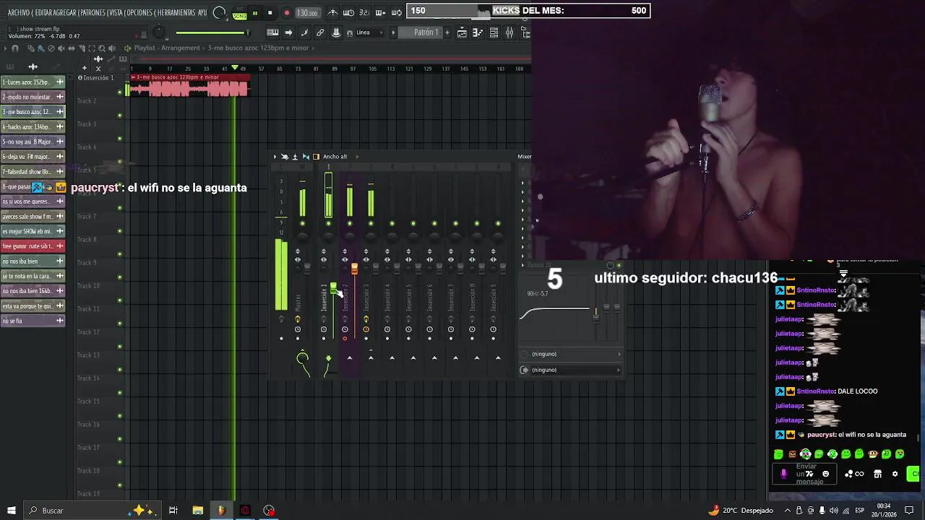Toggle mute dot on Track 2
This screenshot has height=520, width=925.
(x=120, y=116)
